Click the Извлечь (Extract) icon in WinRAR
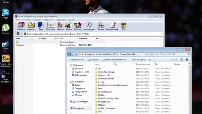The height and width of the screenshot is (114, 202). (x=31, y=26)
